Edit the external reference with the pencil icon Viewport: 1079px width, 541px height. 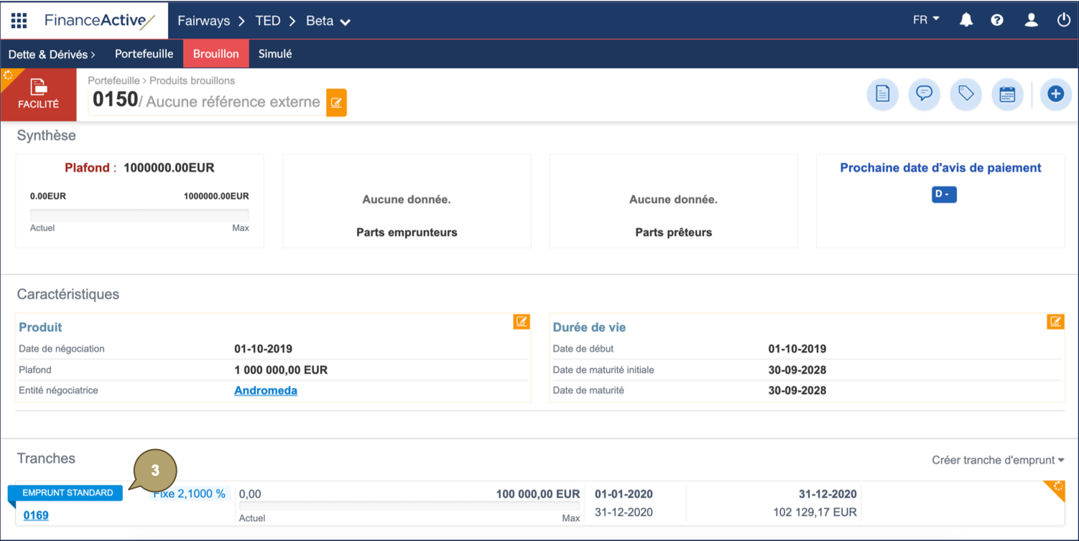335,103
